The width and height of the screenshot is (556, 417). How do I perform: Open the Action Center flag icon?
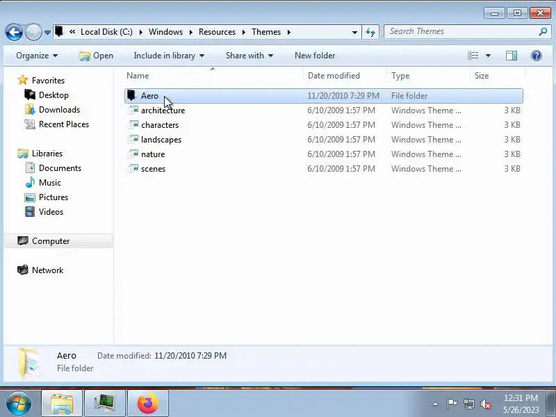click(x=452, y=404)
